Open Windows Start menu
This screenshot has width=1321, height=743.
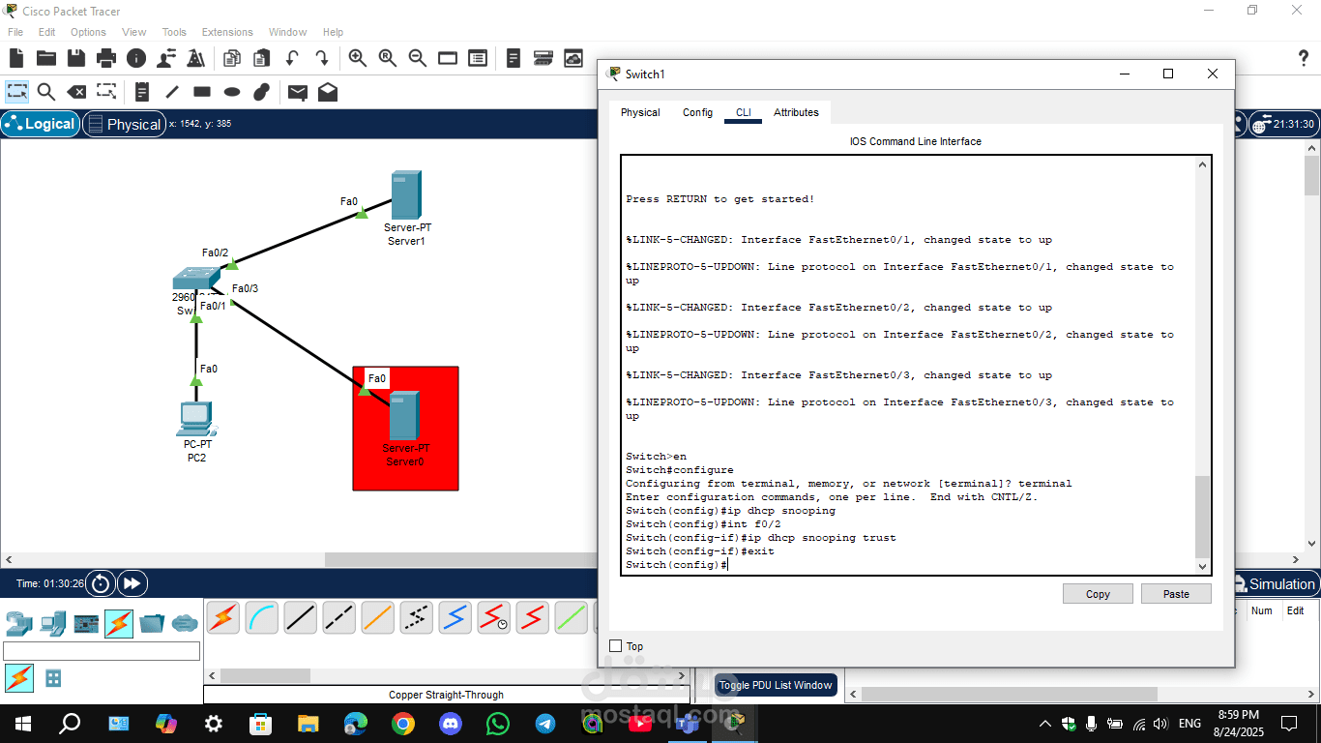click(22, 724)
